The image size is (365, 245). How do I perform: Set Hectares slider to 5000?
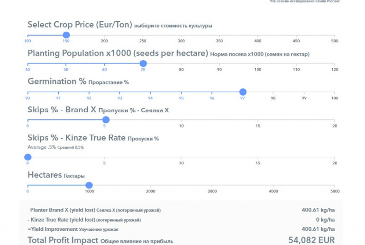pos(335,185)
